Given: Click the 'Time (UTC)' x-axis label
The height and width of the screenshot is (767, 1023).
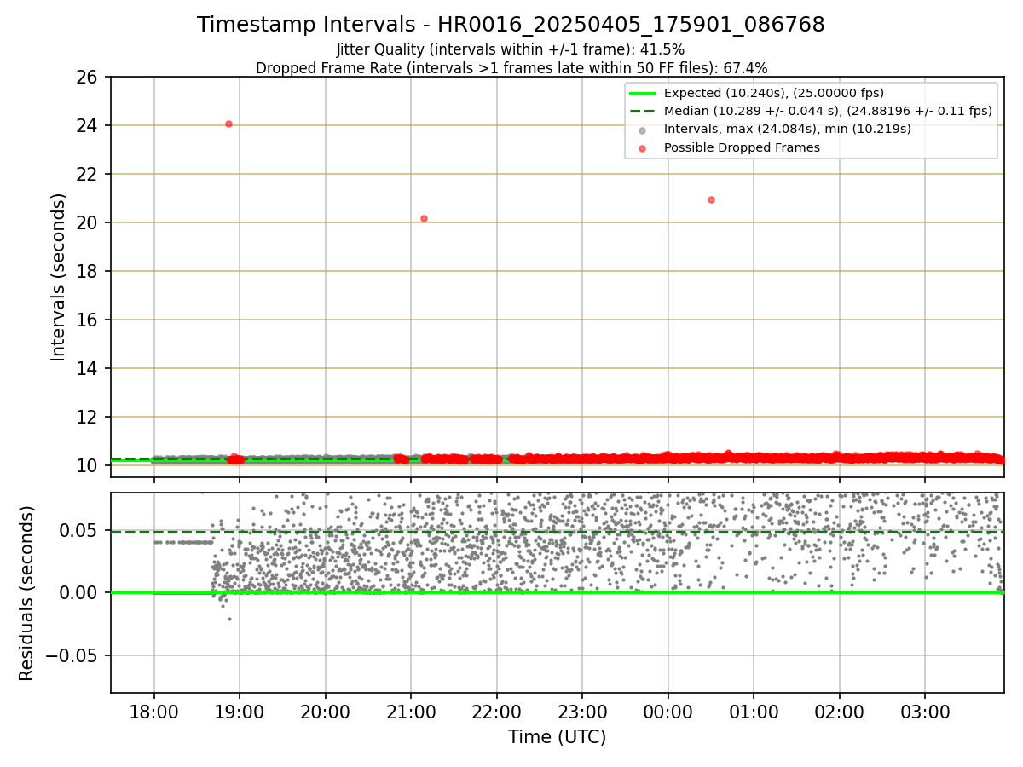Looking at the screenshot, I should pyautogui.click(x=557, y=737).
